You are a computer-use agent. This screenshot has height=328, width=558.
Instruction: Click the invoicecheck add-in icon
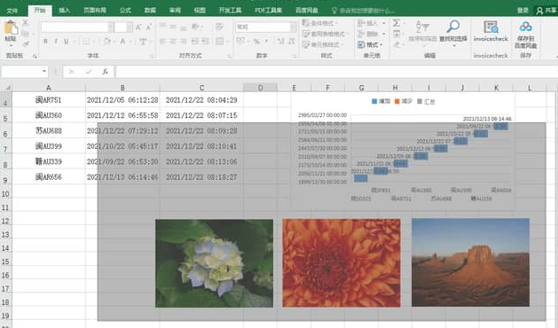click(491, 27)
